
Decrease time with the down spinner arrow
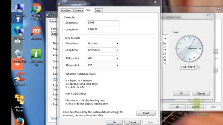point(198,68)
